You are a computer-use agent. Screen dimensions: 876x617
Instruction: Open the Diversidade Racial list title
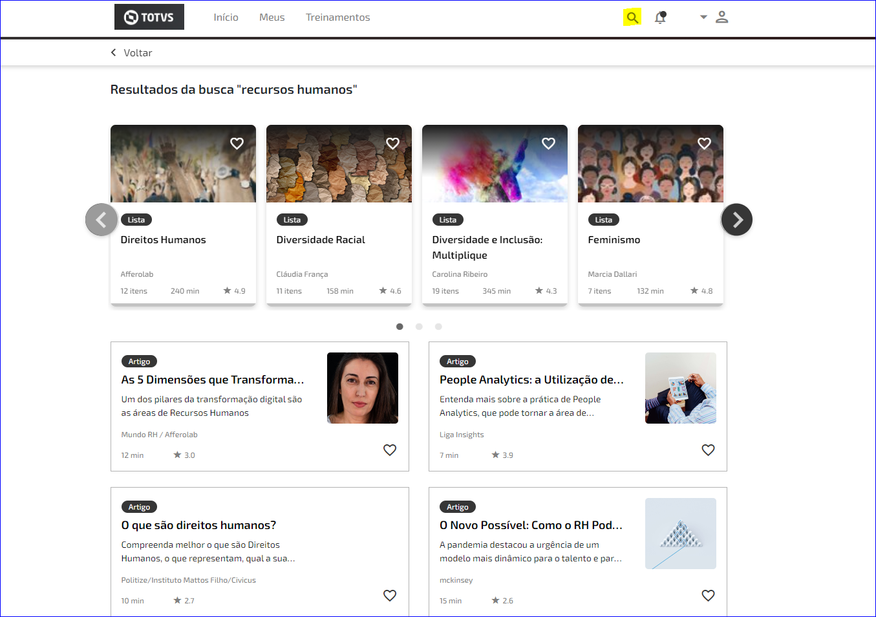(x=321, y=240)
